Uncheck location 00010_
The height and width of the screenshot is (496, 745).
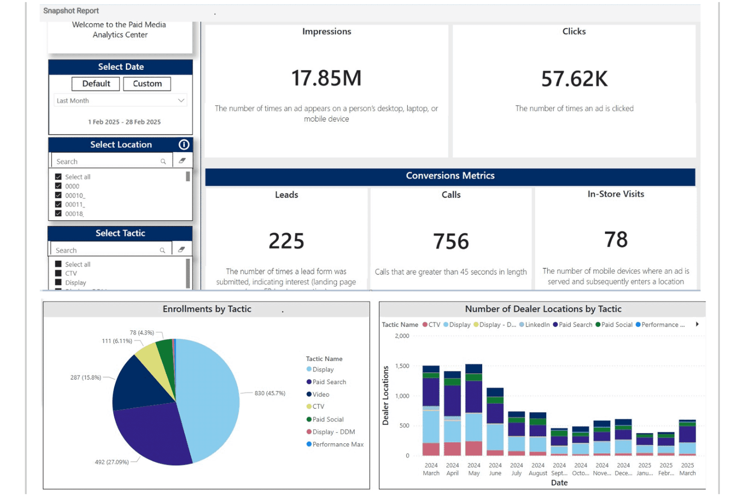[x=58, y=195]
